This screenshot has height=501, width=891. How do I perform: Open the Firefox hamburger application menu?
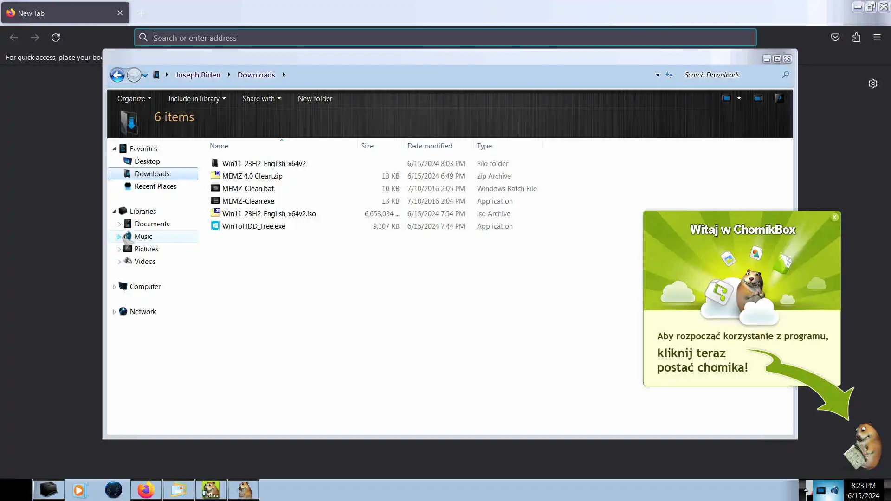[x=877, y=38]
